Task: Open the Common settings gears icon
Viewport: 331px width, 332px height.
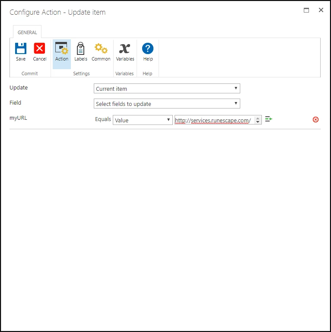Action: (101, 48)
